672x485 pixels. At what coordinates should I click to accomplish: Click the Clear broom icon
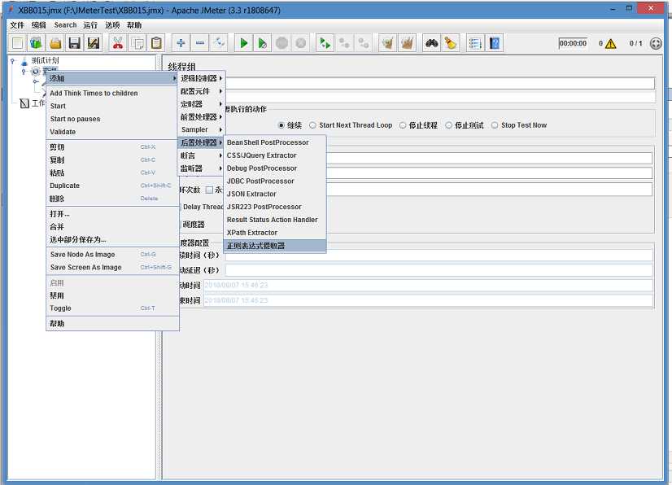388,43
